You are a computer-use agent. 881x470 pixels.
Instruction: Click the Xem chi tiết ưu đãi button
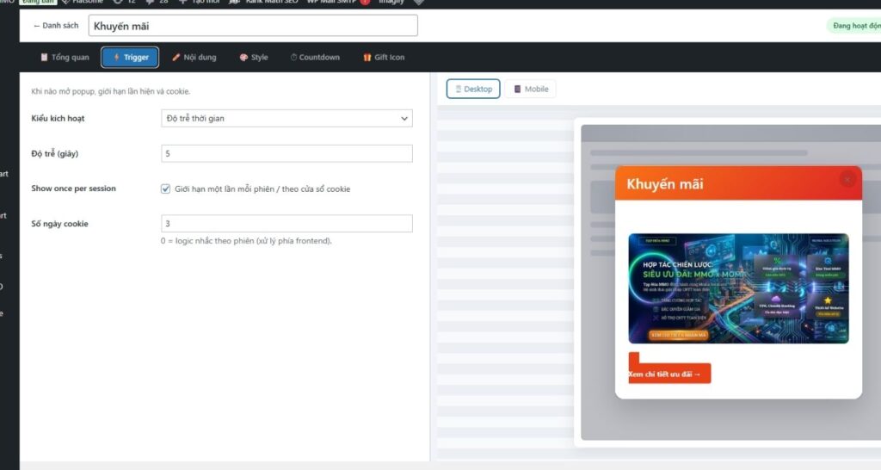point(669,374)
